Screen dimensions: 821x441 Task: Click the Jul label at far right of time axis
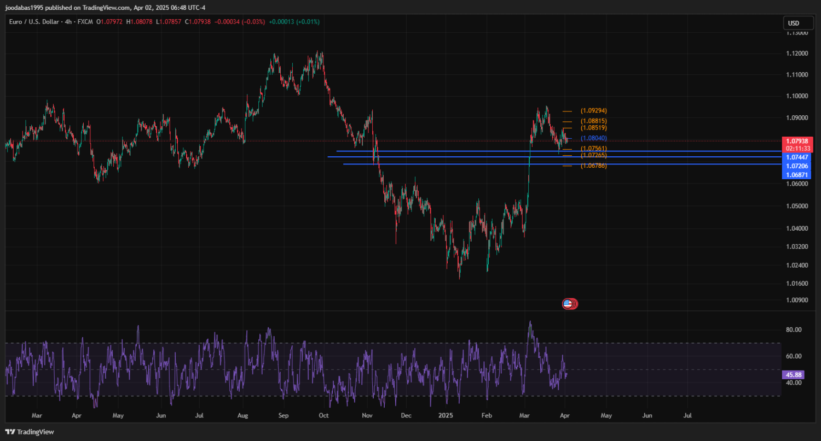tap(687, 415)
